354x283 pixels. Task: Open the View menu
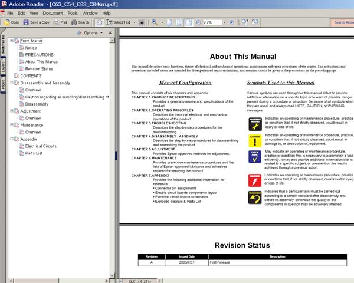[x=34, y=13]
